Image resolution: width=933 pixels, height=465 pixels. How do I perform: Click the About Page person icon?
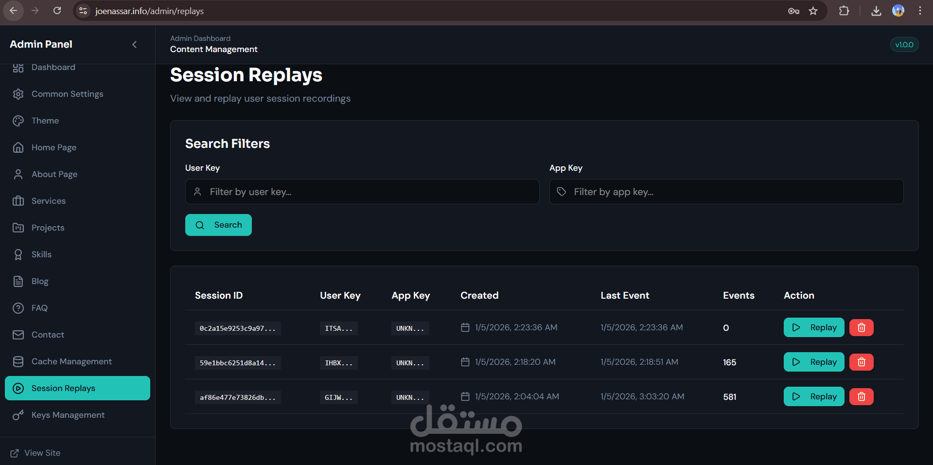[x=18, y=174]
